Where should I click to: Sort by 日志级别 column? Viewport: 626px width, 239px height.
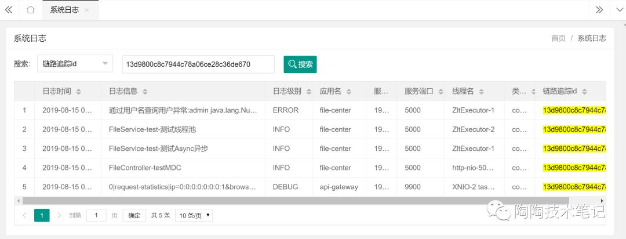(308, 92)
